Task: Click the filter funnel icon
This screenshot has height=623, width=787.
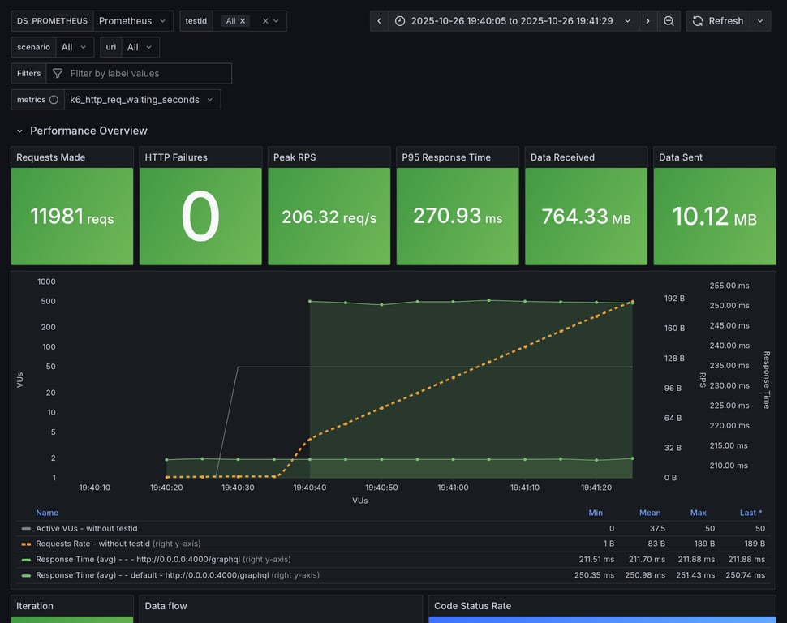Action: 58,74
